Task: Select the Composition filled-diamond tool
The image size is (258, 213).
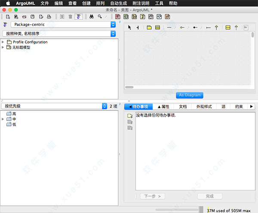Action: (x=195, y=28)
